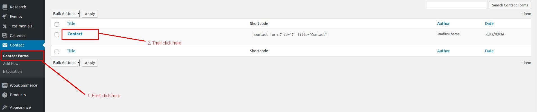The height and width of the screenshot is (112, 537).
Task: Click the Testimonials person icon
Action: click(x=5, y=26)
